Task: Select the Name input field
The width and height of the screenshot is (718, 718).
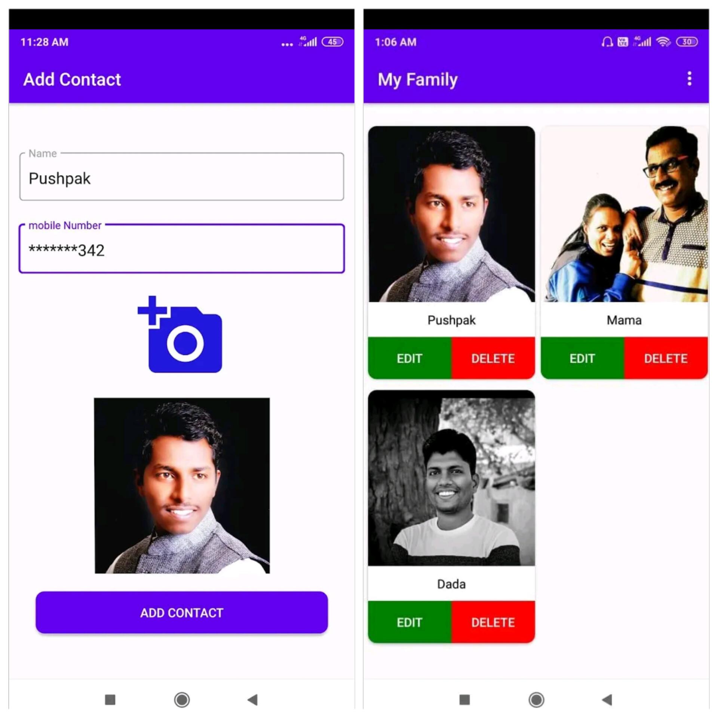Action: (x=181, y=178)
